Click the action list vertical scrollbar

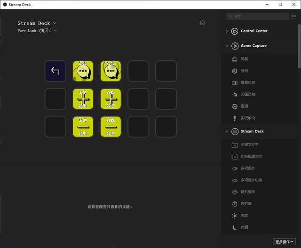point(299,46)
